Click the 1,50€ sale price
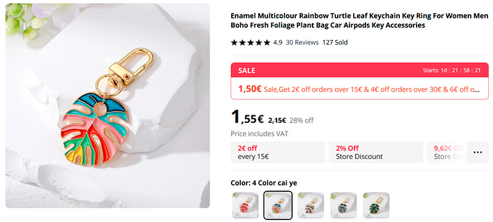493x222 pixels. coord(250,89)
